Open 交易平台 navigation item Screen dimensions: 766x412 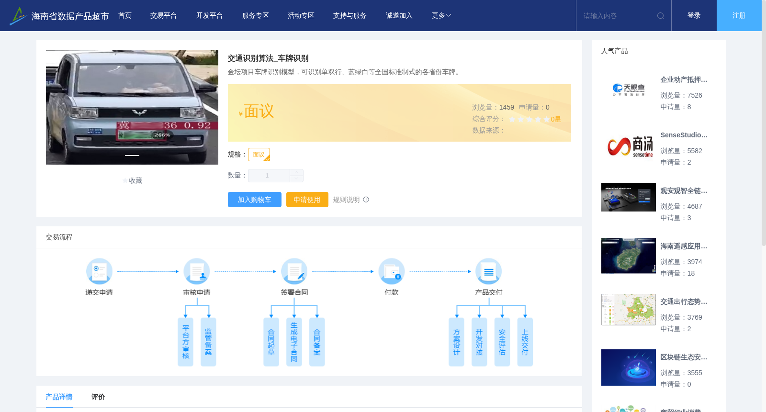pyautogui.click(x=164, y=16)
